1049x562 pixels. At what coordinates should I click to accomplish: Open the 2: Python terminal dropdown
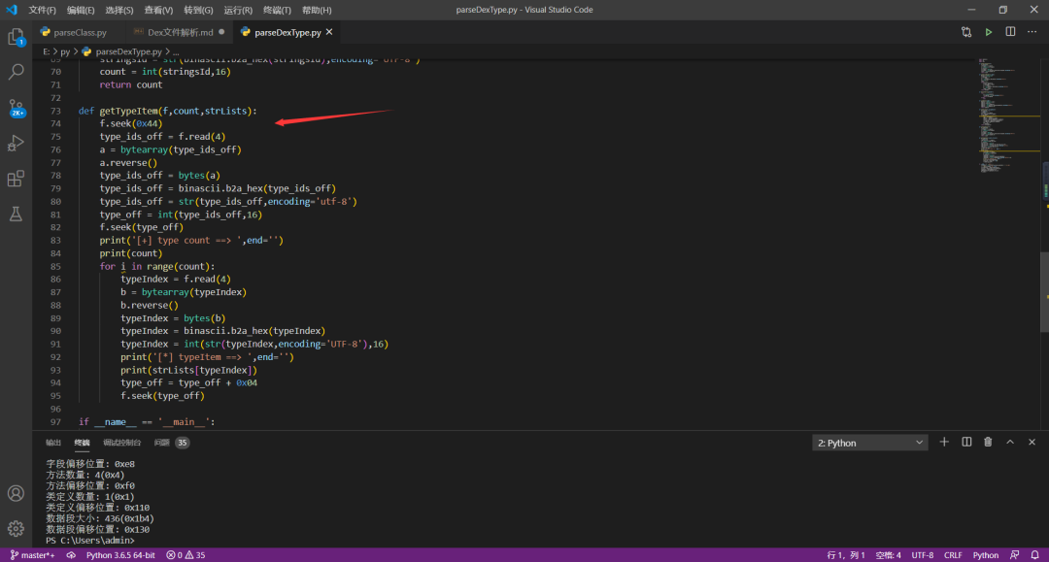coord(869,443)
